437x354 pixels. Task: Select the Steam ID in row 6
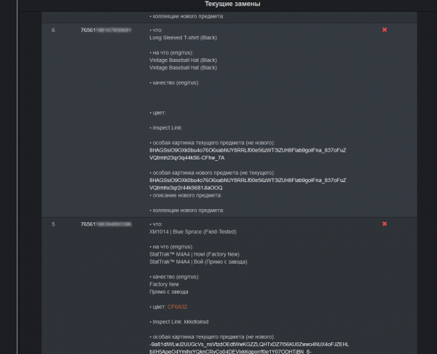[x=106, y=30]
